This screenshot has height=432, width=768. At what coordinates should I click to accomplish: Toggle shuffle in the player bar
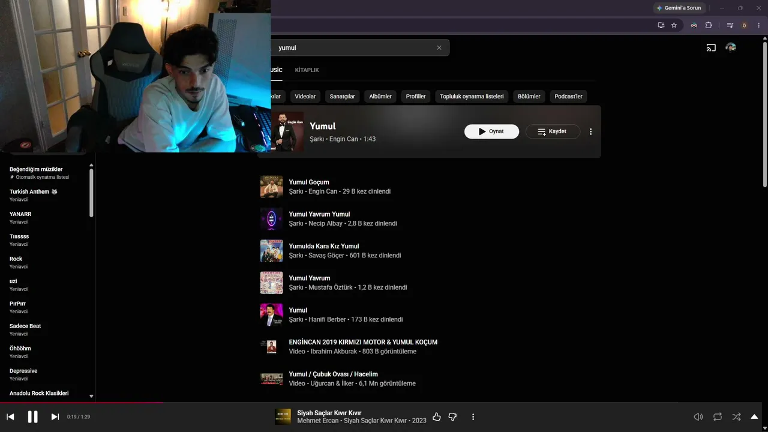(x=736, y=416)
